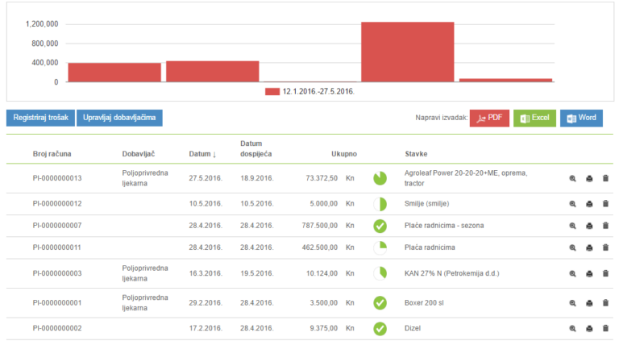Screen dimensions: 619x341
Task: View details of invoice PI-0000000007
Action: [x=572, y=226]
